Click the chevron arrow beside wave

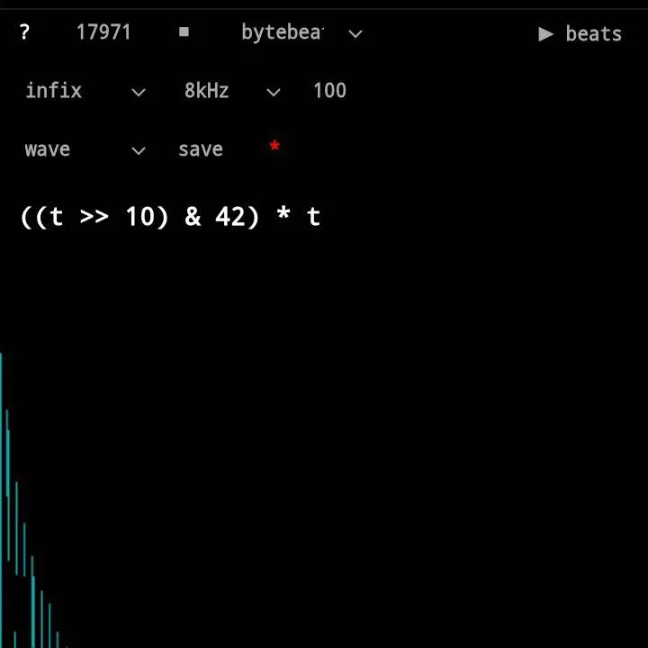point(139,151)
